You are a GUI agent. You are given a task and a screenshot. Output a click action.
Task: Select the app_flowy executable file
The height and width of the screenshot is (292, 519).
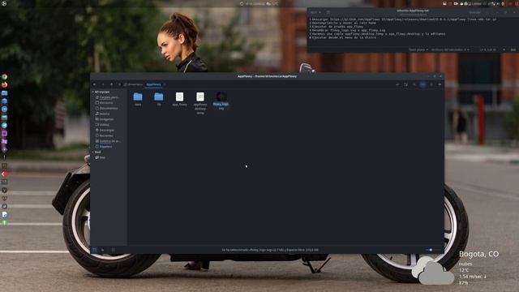(179, 99)
